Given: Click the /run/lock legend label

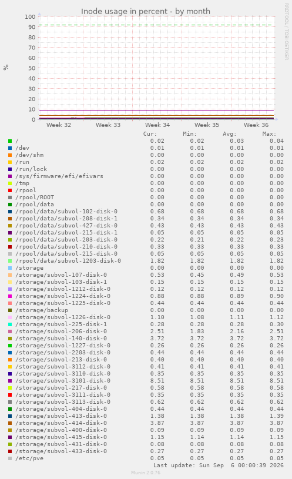Looking at the screenshot, I should click(x=31, y=169).
